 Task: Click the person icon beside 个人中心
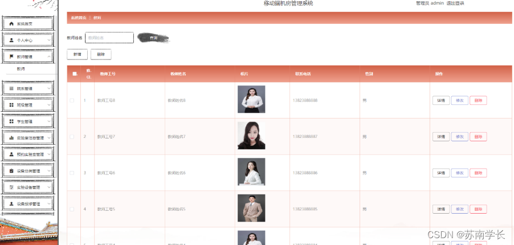[x=11, y=40]
